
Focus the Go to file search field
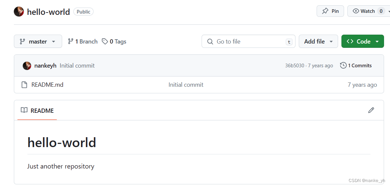(x=249, y=42)
